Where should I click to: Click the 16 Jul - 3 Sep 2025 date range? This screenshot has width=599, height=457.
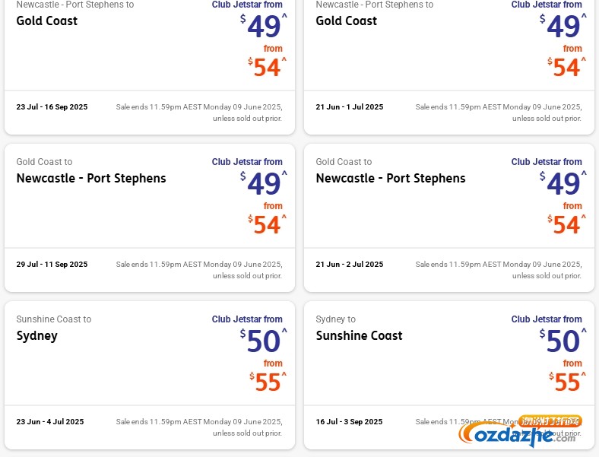[350, 421]
